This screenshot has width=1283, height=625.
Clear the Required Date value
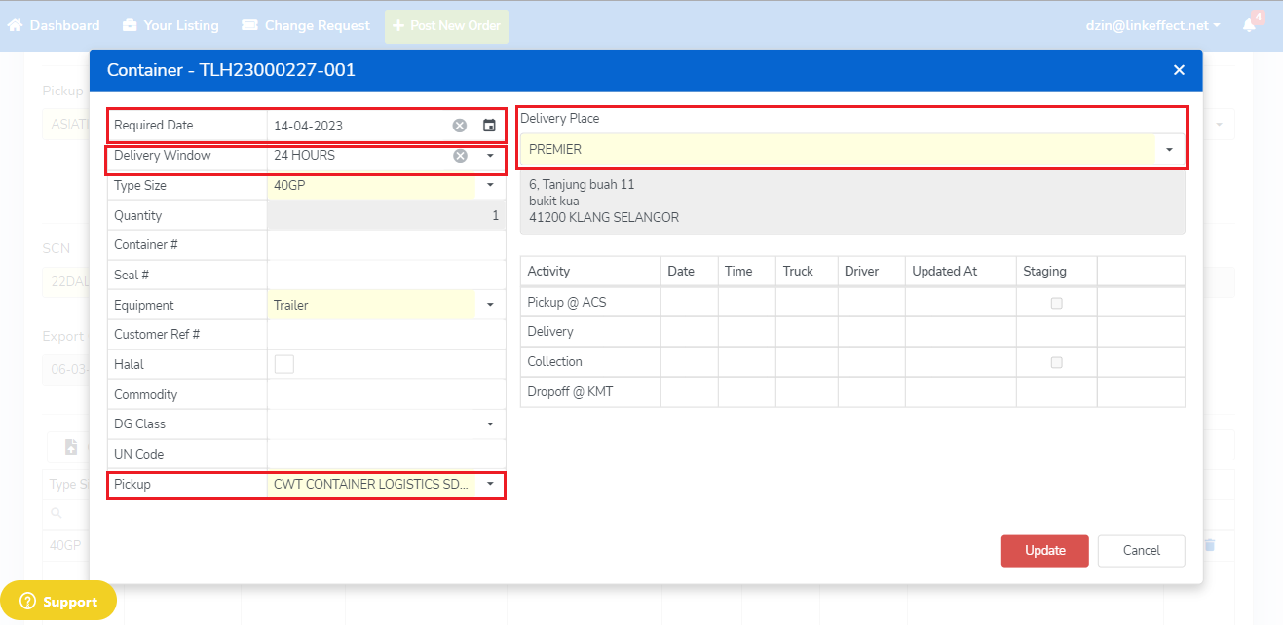[x=460, y=126]
